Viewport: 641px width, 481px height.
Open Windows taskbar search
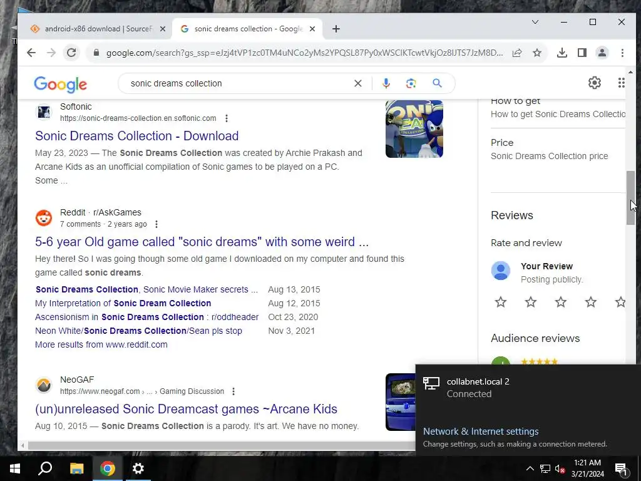[45, 468]
